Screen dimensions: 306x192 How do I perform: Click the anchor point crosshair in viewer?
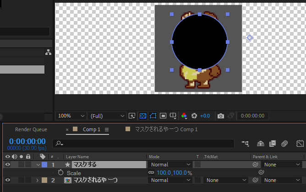click(x=250, y=37)
